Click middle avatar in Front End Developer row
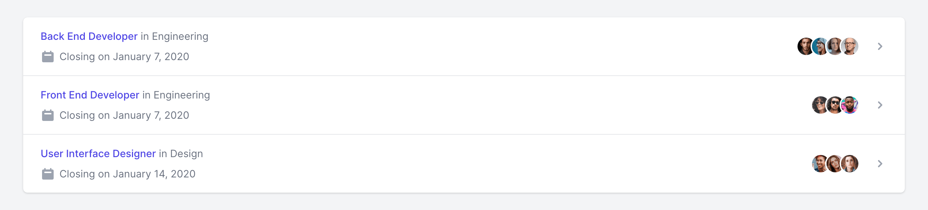The image size is (928, 210). (x=835, y=105)
